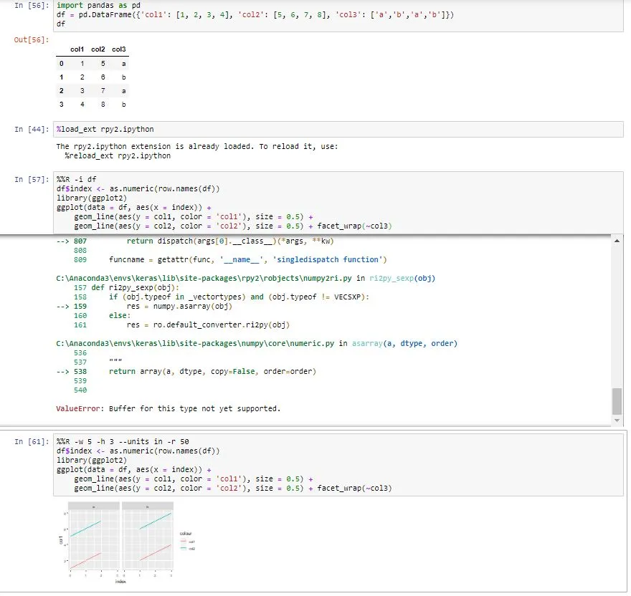Click the '%reload_ext rpy2.ipython' hint text
The height and width of the screenshot is (596, 631).
click(118, 156)
